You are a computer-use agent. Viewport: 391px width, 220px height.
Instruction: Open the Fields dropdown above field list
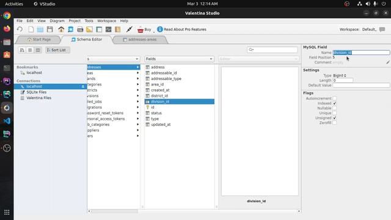point(179,59)
